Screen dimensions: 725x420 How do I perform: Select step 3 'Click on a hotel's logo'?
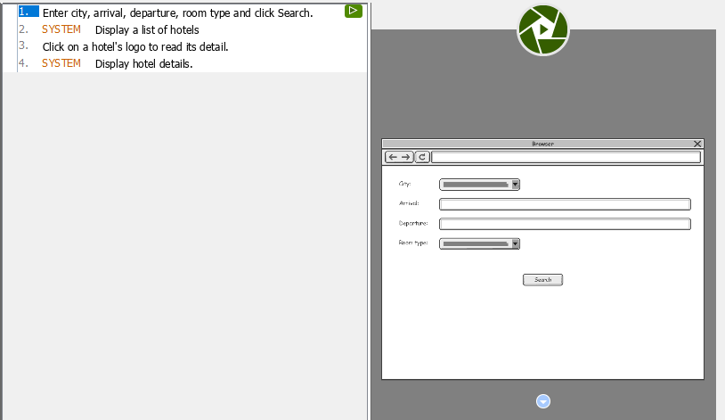click(135, 46)
